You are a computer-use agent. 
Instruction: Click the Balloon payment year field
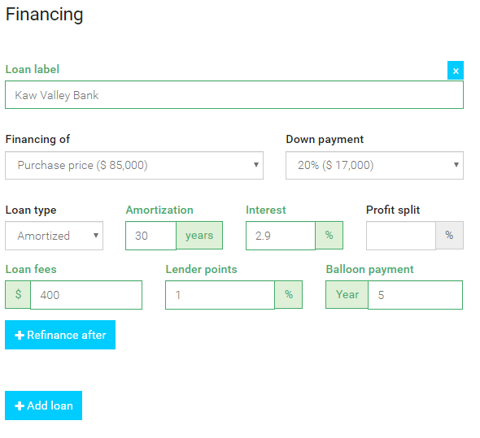tap(415, 295)
